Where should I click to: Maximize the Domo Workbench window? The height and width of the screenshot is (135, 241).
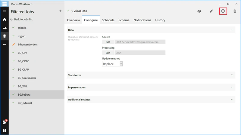(x=228, y=4)
